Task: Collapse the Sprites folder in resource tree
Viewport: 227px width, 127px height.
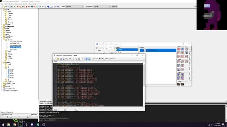Action: [x=1, y=10]
